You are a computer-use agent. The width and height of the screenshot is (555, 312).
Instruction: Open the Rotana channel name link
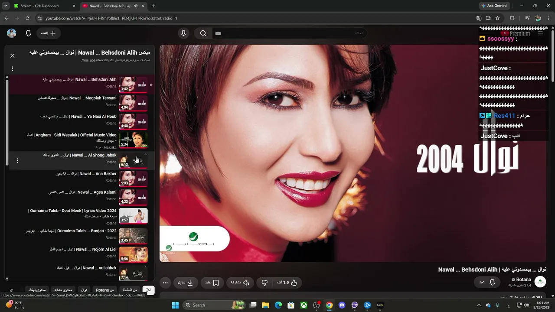523,279
